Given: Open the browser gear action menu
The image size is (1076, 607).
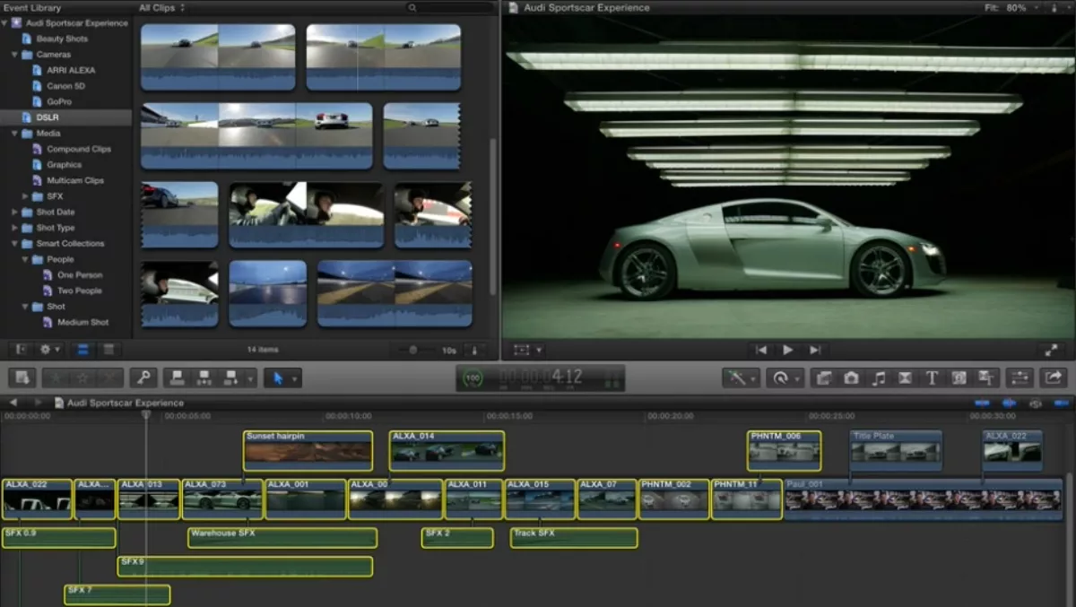Looking at the screenshot, I should [49, 349].
